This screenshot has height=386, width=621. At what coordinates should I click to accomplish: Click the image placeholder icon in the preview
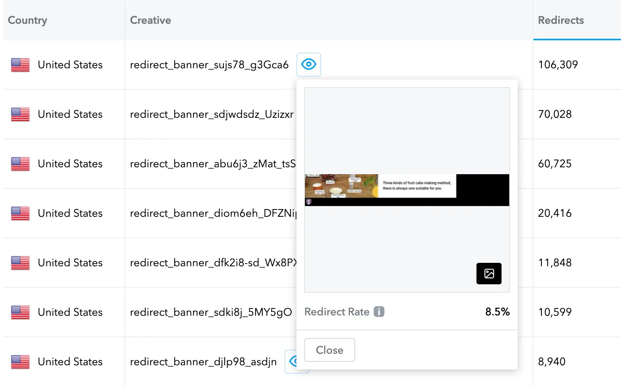(489, 274)
